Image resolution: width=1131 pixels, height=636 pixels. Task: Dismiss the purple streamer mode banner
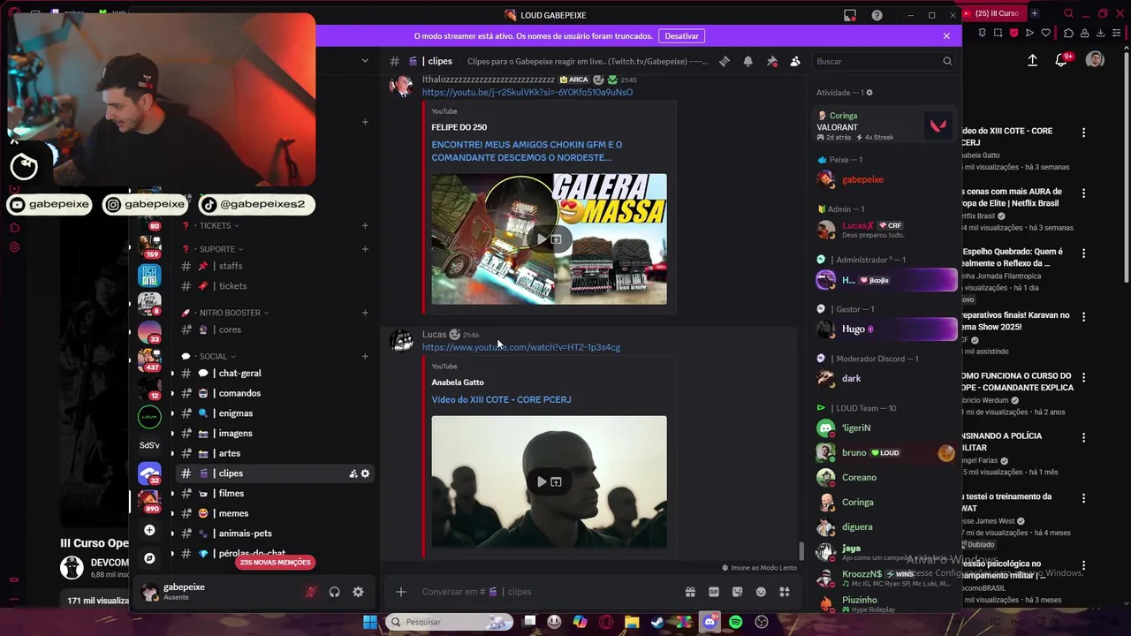click(x=946, y=36)
